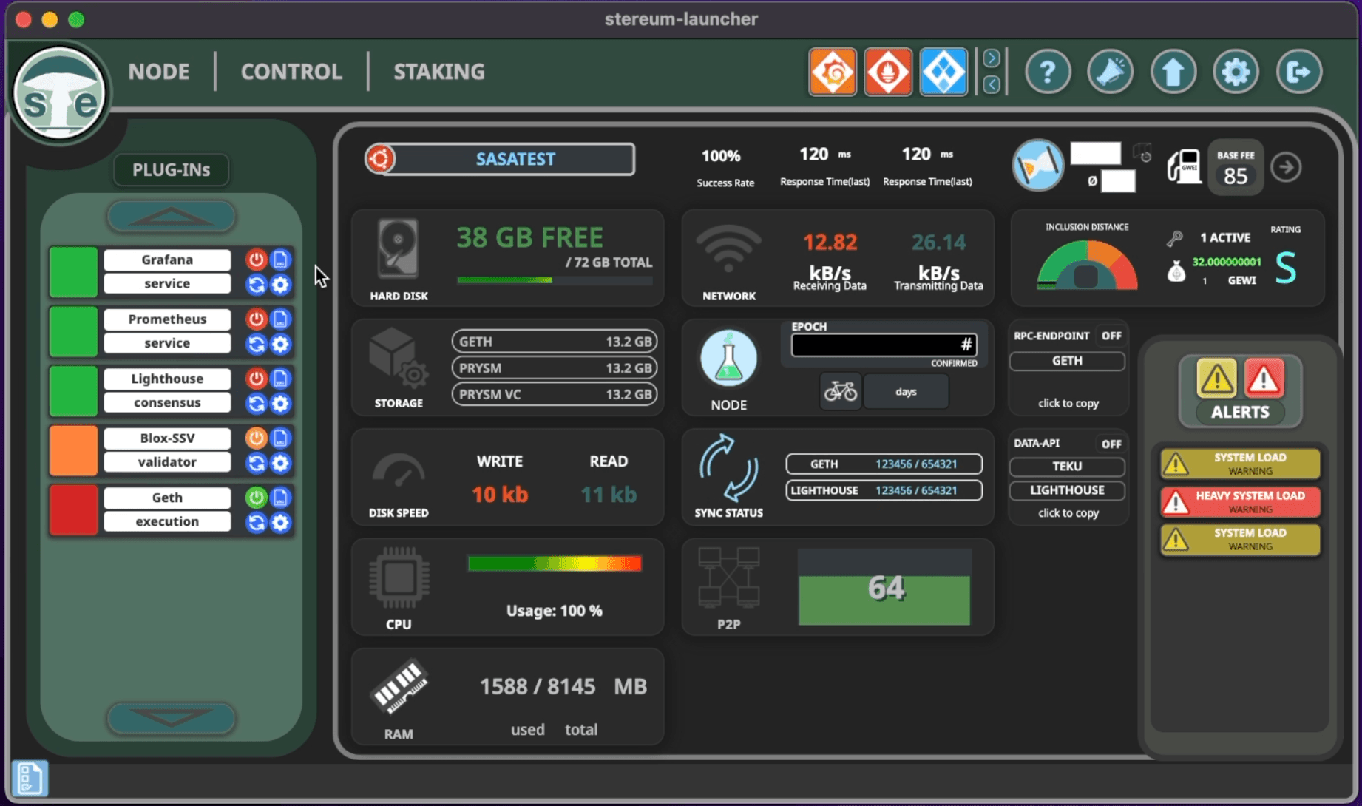Screen dimensions: 1362x806
Task: Restart the Lighthouse consensus client
Action: point(256,404)
